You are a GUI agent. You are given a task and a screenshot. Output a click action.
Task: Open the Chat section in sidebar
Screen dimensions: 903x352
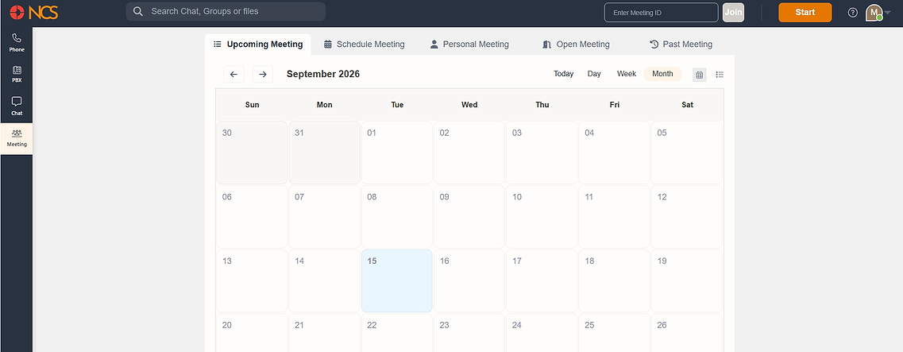tap(17, 106)
